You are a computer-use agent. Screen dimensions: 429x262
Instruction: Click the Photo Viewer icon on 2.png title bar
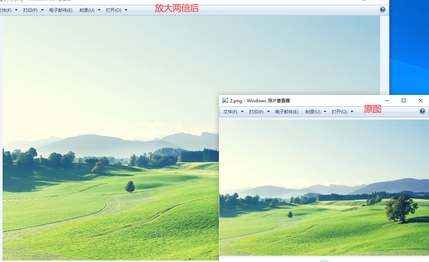(225, 100)
